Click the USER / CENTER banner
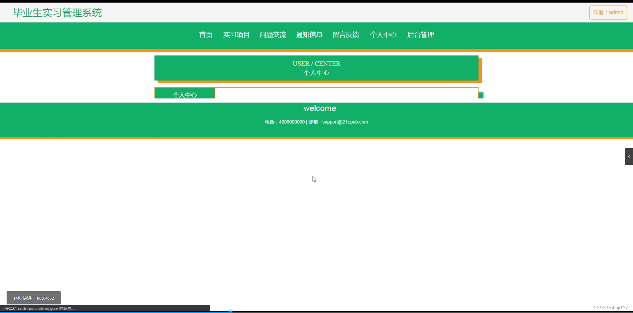This screenshot has height=313, width=633. click(x=316, y=68)
